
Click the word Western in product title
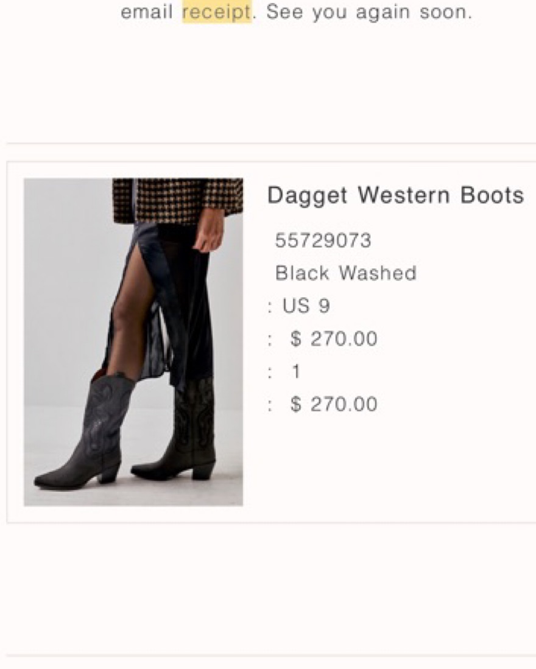(x=404, y=195)
